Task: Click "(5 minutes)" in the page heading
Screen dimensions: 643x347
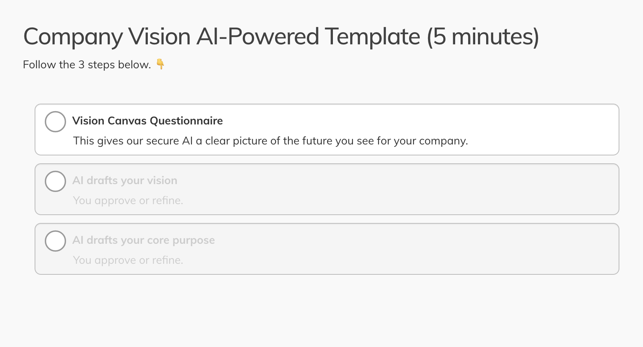Action: (483, 37)
